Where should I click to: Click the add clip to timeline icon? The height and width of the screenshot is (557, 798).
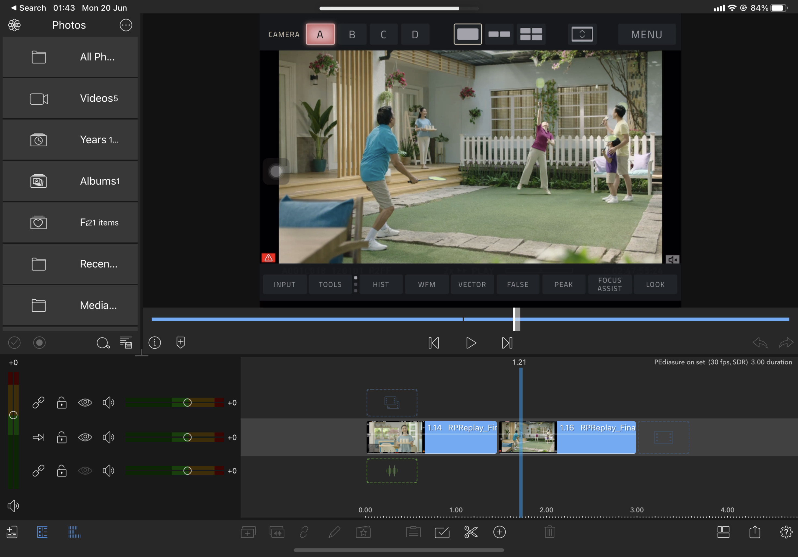[248, 532]
